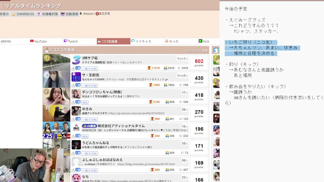Click 今後の予定 heading in notes
324x182 pixels.
click(236, 9)
